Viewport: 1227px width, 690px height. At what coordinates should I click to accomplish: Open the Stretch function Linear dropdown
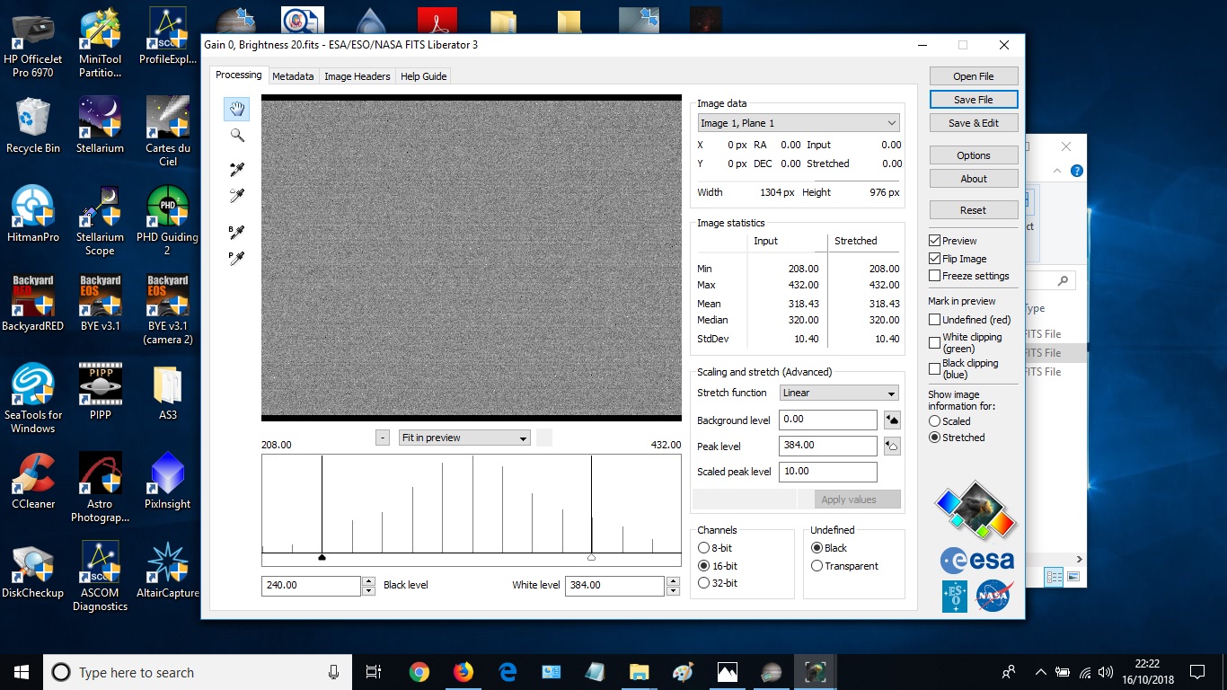(x=839, y=393)
